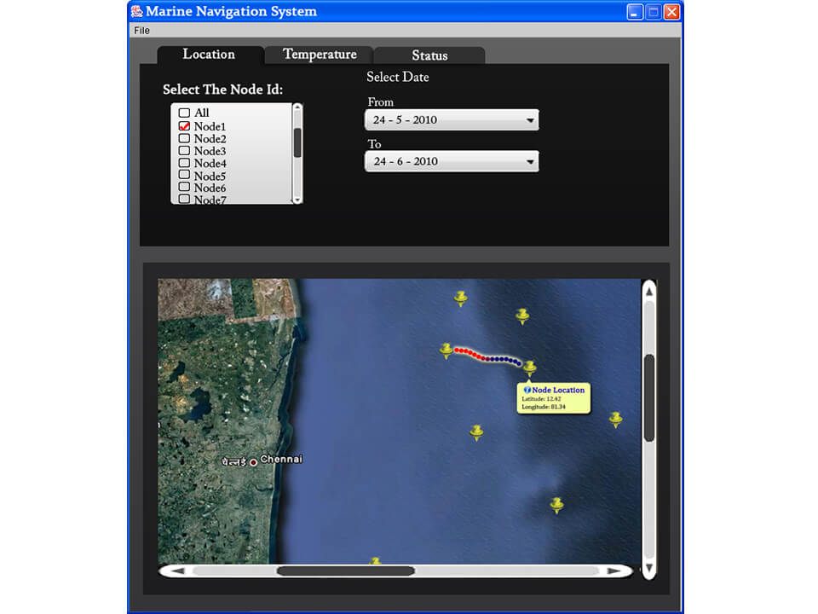Enable the Node3 checkbox
818x614 pixels.
184,151
